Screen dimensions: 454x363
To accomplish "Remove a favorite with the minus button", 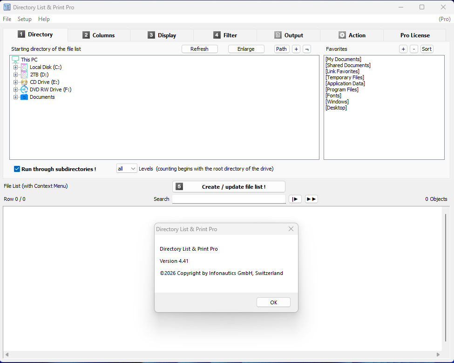I will (413, 49).
